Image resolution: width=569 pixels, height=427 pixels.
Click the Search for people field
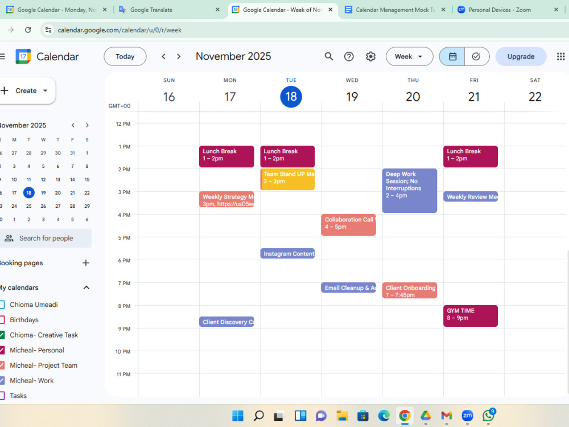tap(46, 238)
